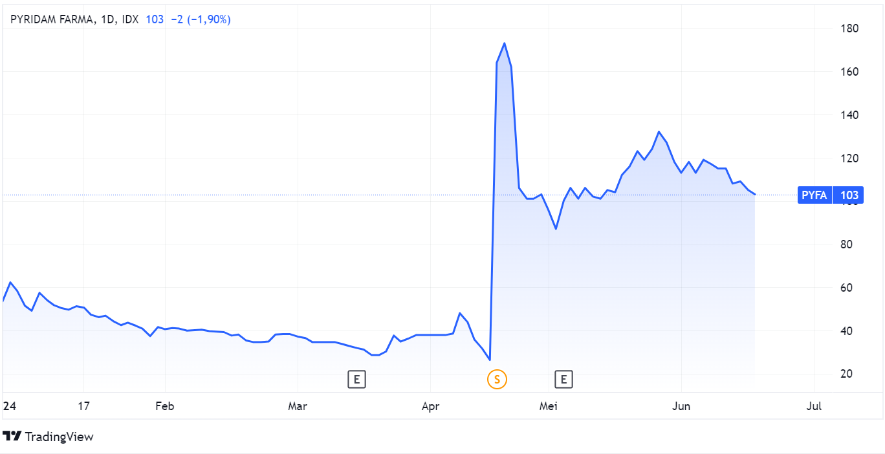Click the 20 price axis label

point(846,374)
